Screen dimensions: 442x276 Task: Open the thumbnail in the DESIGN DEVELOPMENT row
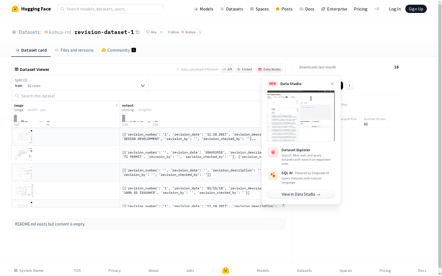click(23, 137)
